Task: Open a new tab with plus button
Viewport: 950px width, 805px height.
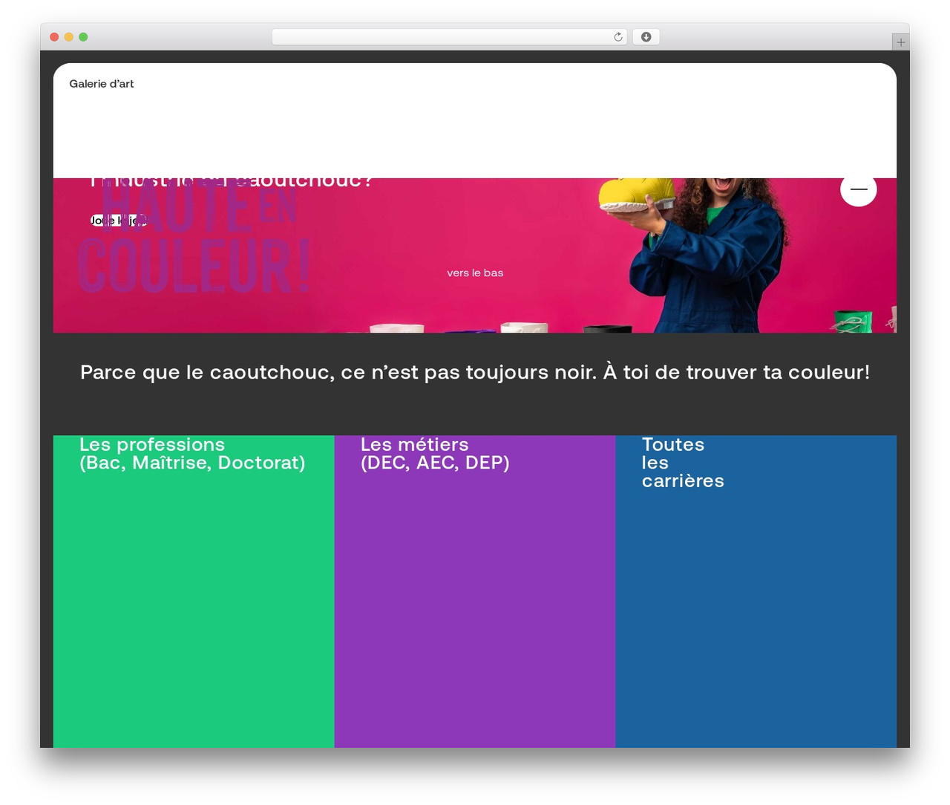Action: click(900, 42)
